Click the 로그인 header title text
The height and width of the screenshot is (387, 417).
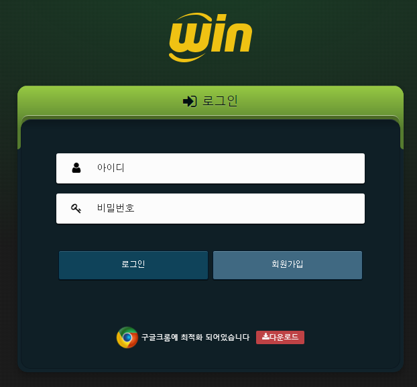[220, 101]
